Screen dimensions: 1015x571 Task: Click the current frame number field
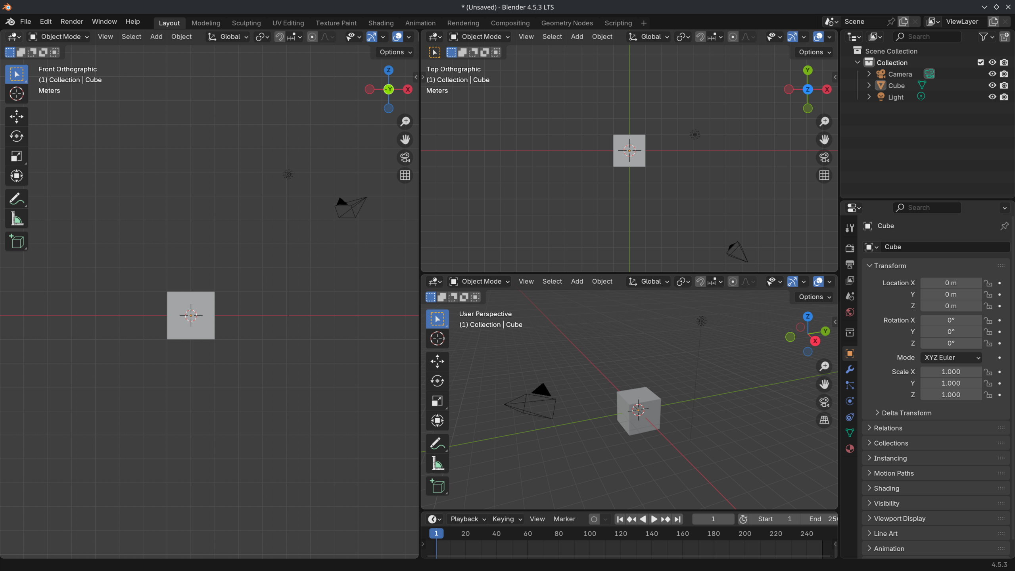[712, 519]
